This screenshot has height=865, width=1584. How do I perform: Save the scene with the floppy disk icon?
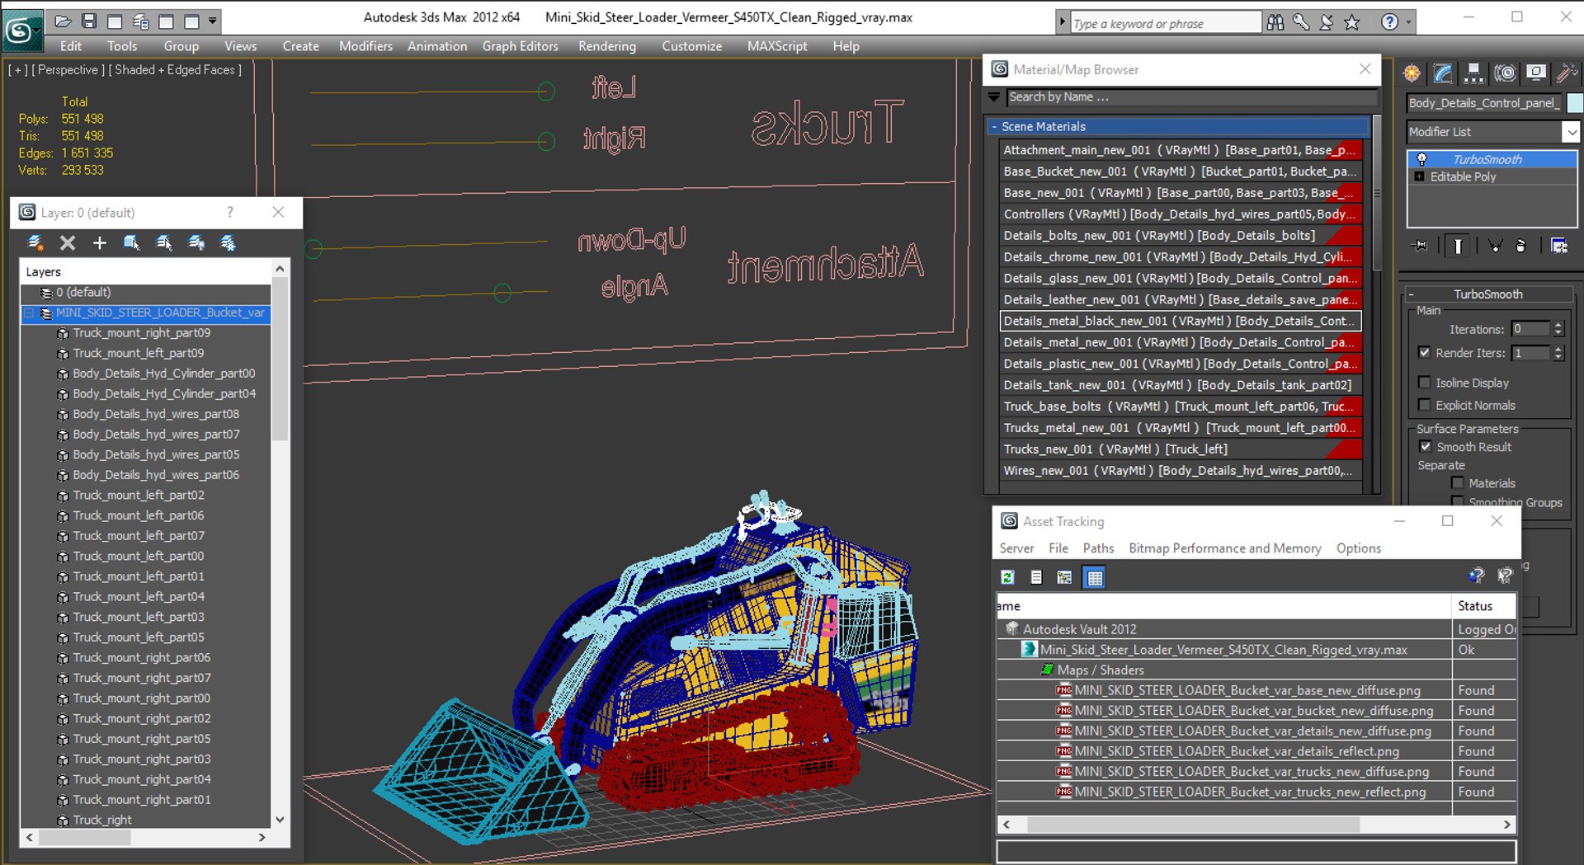coord(89,21)
